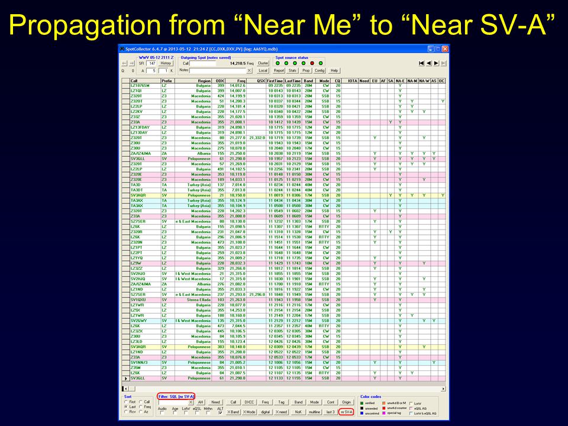Screen dimensions: 568x426
Task: Go to previous spot record arrow
Action: (x=429, y=63)
